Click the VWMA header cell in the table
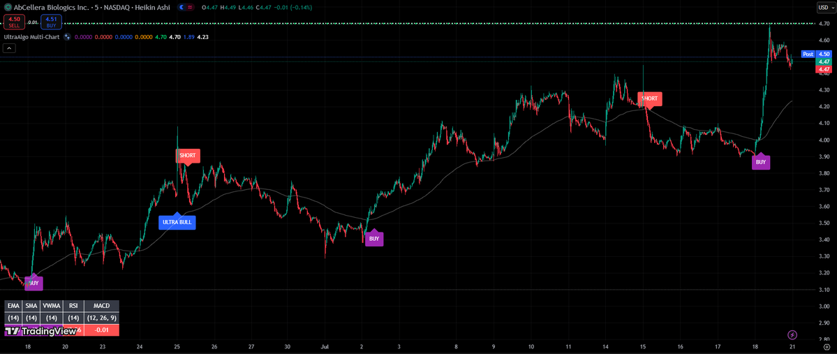Screen dimensions: 837x354 (52, 306)
